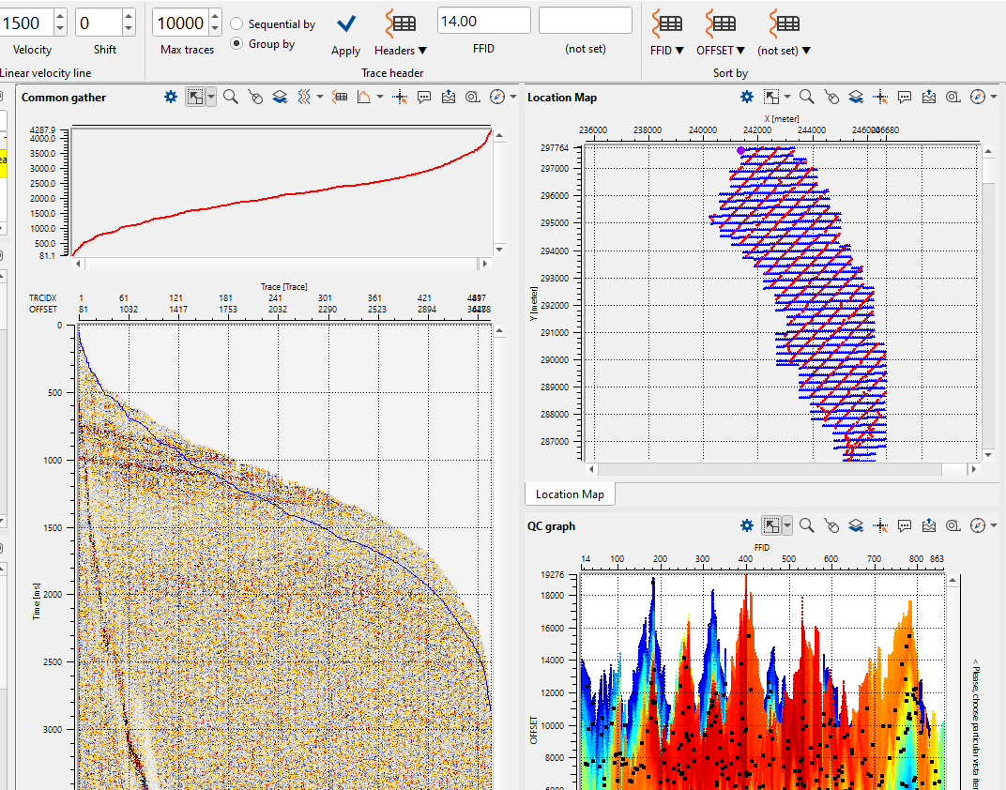1006x790 pixels.
Task: Select the Group by radio button
Action: 236,43
